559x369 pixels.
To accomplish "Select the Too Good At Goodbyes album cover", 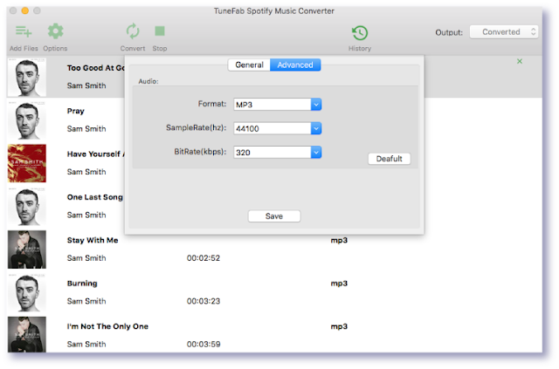I will point(27,77).
